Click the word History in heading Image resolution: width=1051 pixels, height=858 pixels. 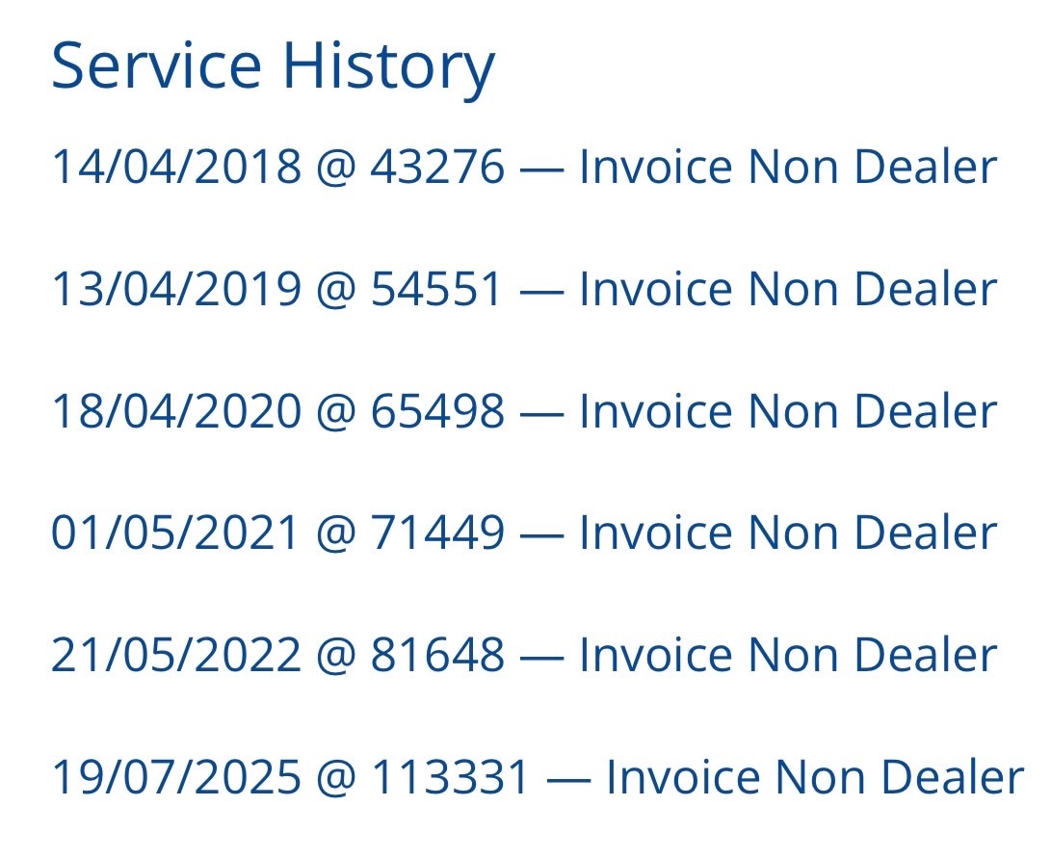coord(388,65)
